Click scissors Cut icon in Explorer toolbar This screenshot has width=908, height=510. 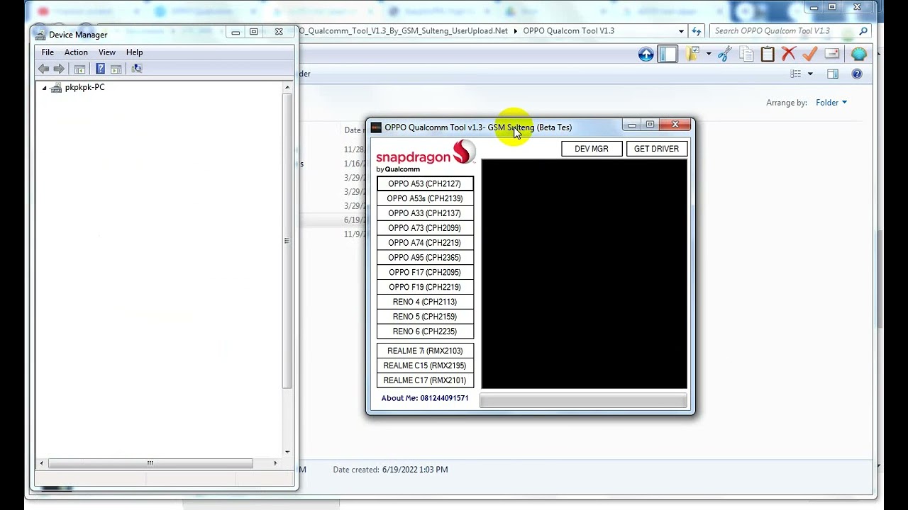coord(724,55)
